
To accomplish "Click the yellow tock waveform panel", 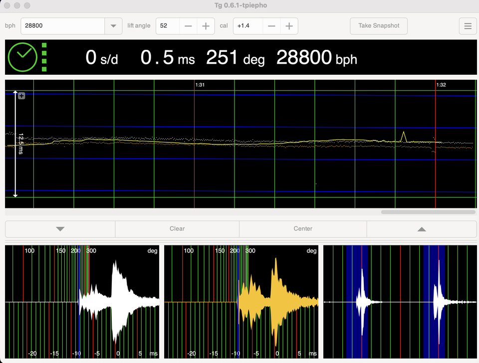I will [x=241, y=301].
